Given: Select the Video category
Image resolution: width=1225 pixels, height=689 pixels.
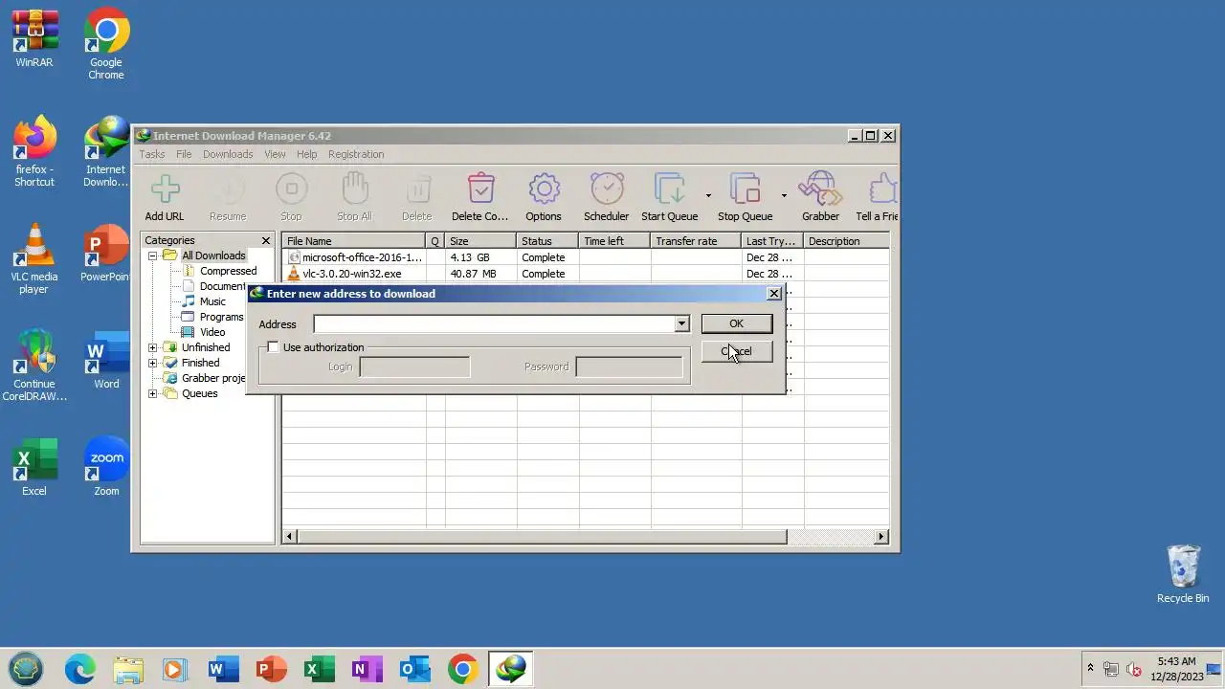Looking at the screenshot, I should (x=212, y=332).
